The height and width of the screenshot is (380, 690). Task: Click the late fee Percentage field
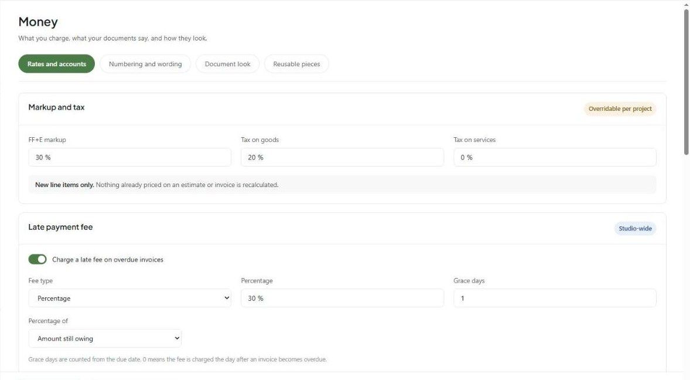tap(342, 298)
